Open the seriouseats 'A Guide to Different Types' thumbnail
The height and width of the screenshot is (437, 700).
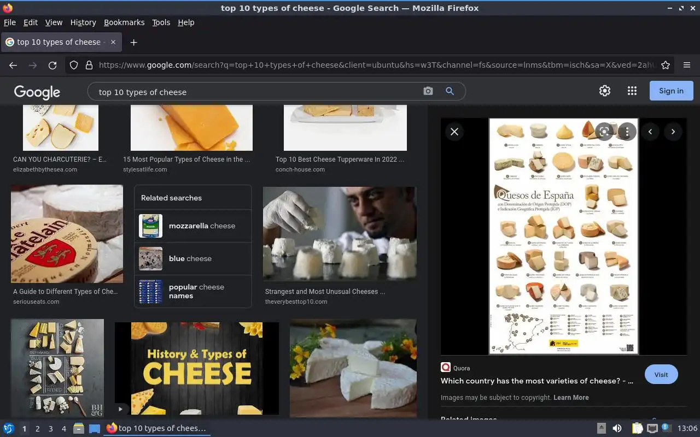pos(67,234)
